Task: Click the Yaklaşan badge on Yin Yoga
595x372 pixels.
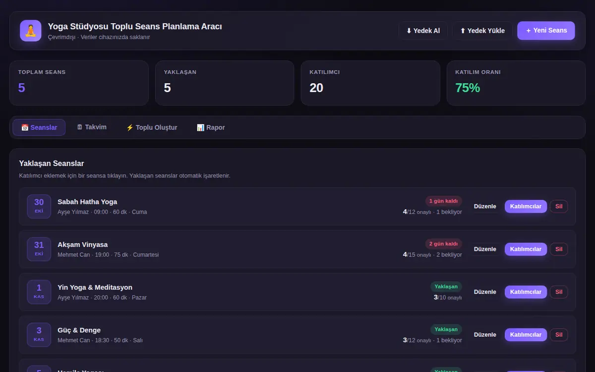Action: (446, 287)
